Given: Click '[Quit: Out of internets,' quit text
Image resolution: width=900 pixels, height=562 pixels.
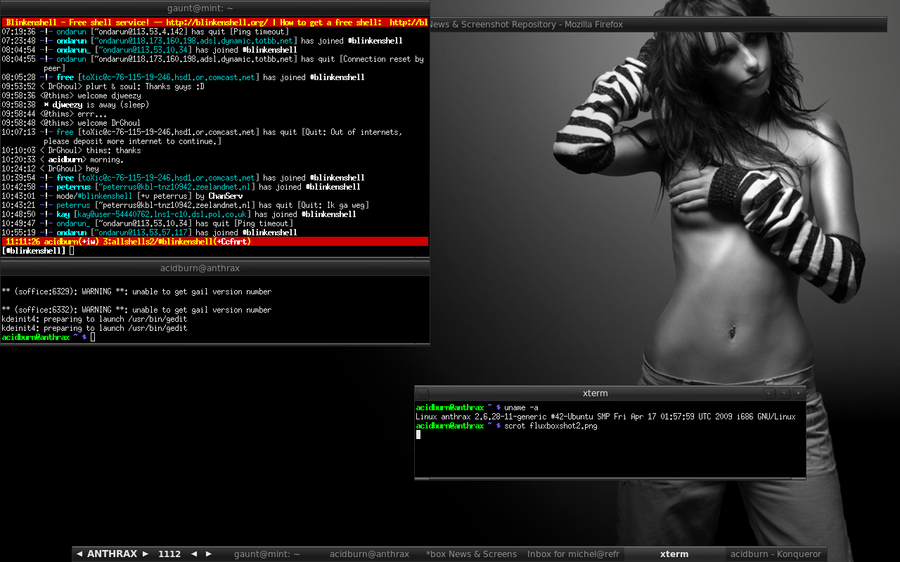Looking at the screenshot, I should [352, 132].
